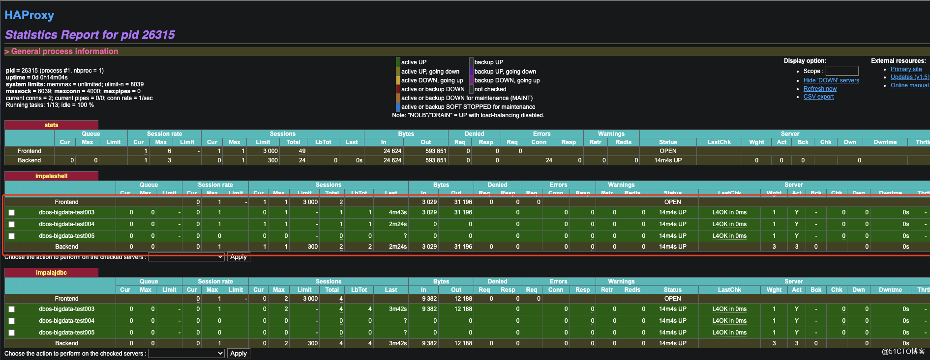Click dbos-bigdata-test004 server name in impalashell
The image size is (930, 360).
click(67, 224)
